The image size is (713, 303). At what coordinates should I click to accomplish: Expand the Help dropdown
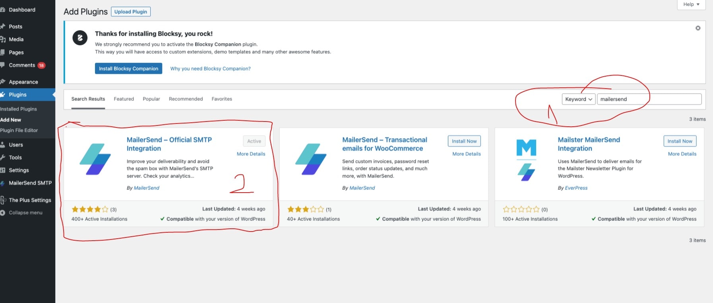coord(691,4)
